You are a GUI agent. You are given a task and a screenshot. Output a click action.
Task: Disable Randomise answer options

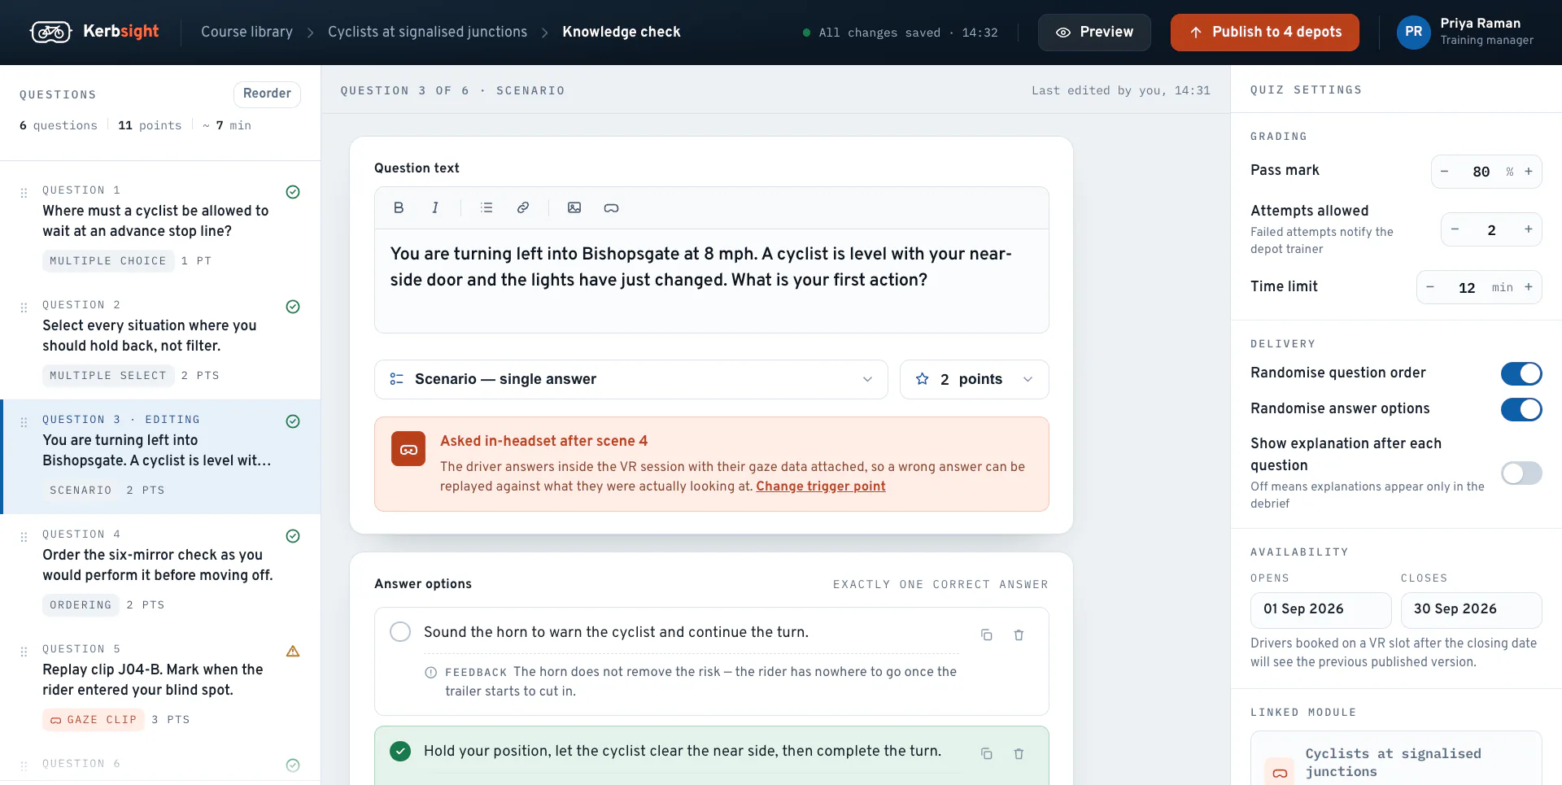[1521, 409]
